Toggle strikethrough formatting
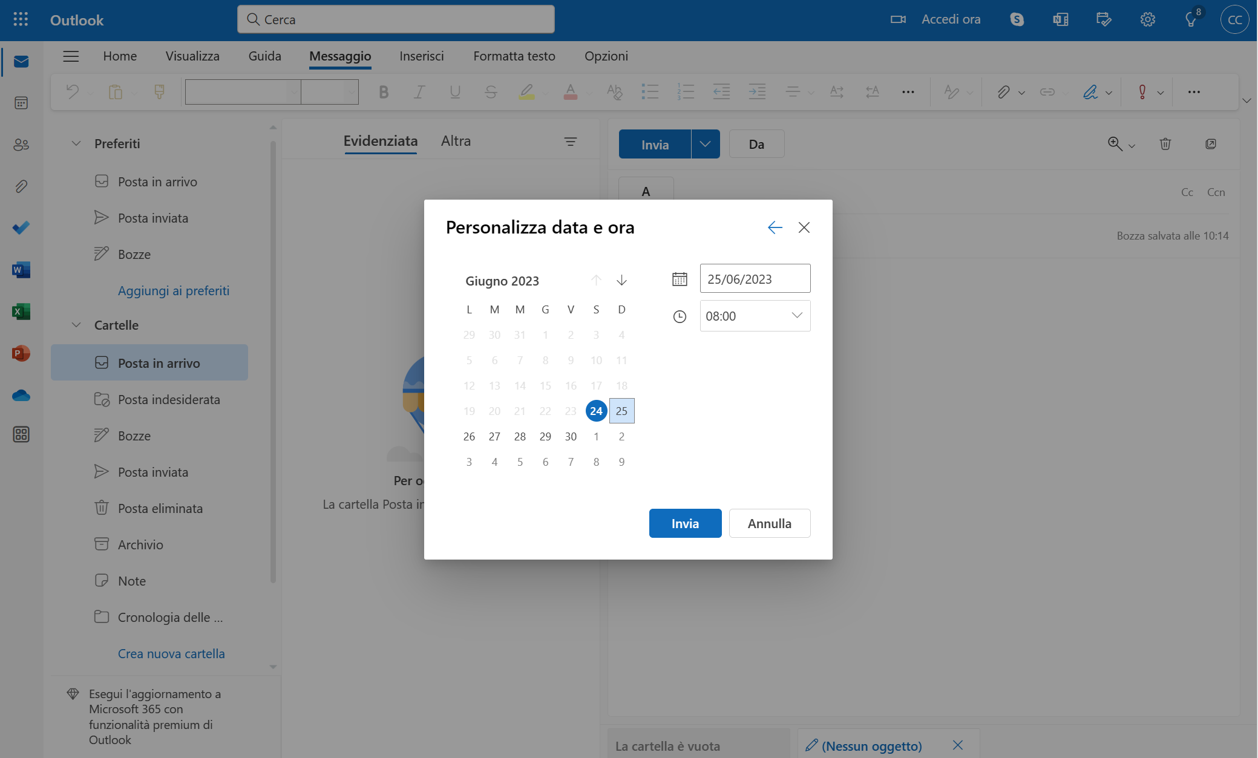The width and height of the screenshot is (1258, 758). click(491, 91)
